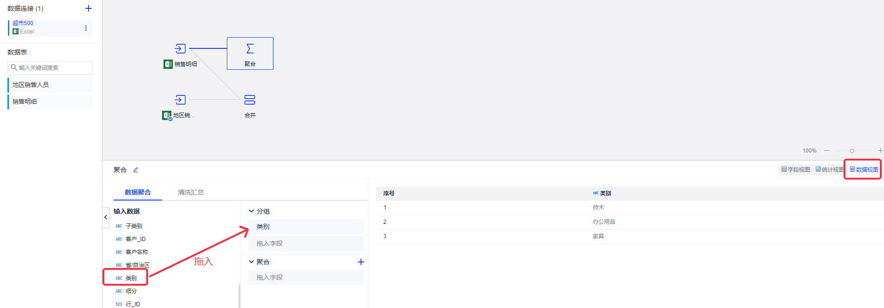Viewport: 884px width, 308px height.
Task: Click the add data connection plus icon
Action: [x=88, y=8]
